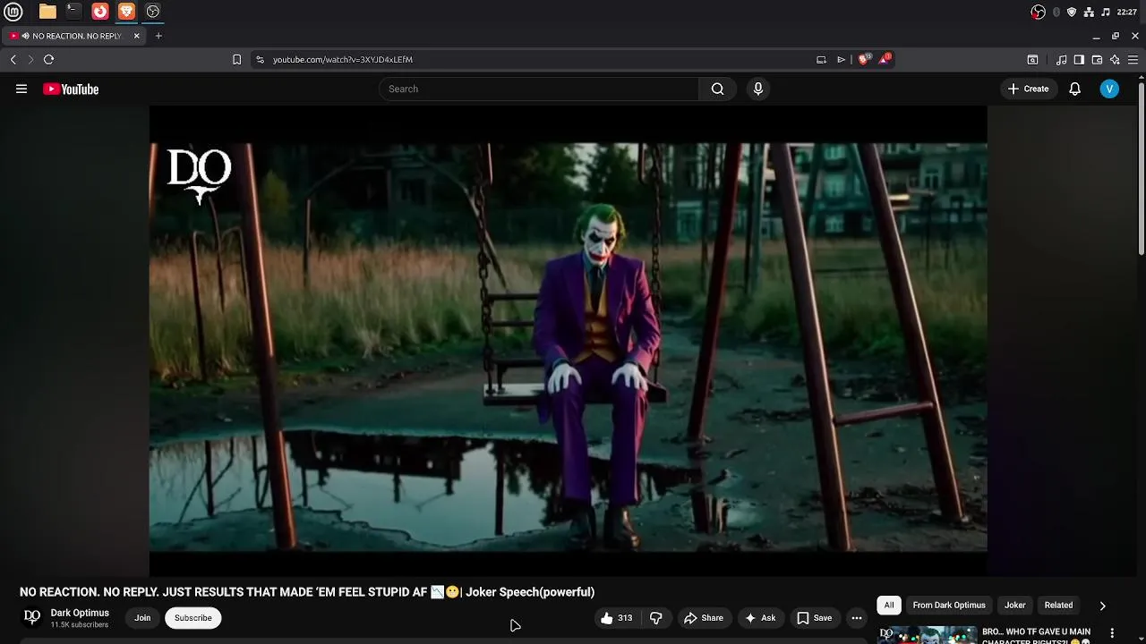The width and height of the screenshot is (1146, 644).
Task: Open the Create menu
Action: tap(1028, 89)
